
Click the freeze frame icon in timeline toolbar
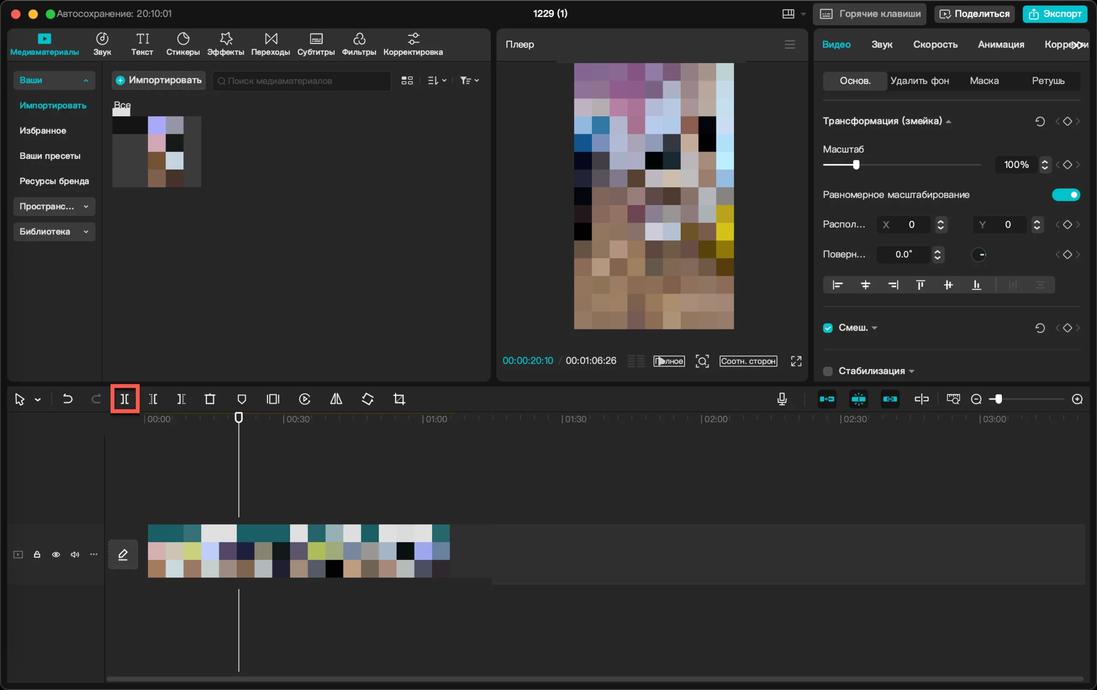click(x=273, y=399)
